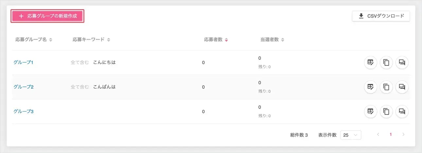Go to the next page arrow

(x=403, y=135)
